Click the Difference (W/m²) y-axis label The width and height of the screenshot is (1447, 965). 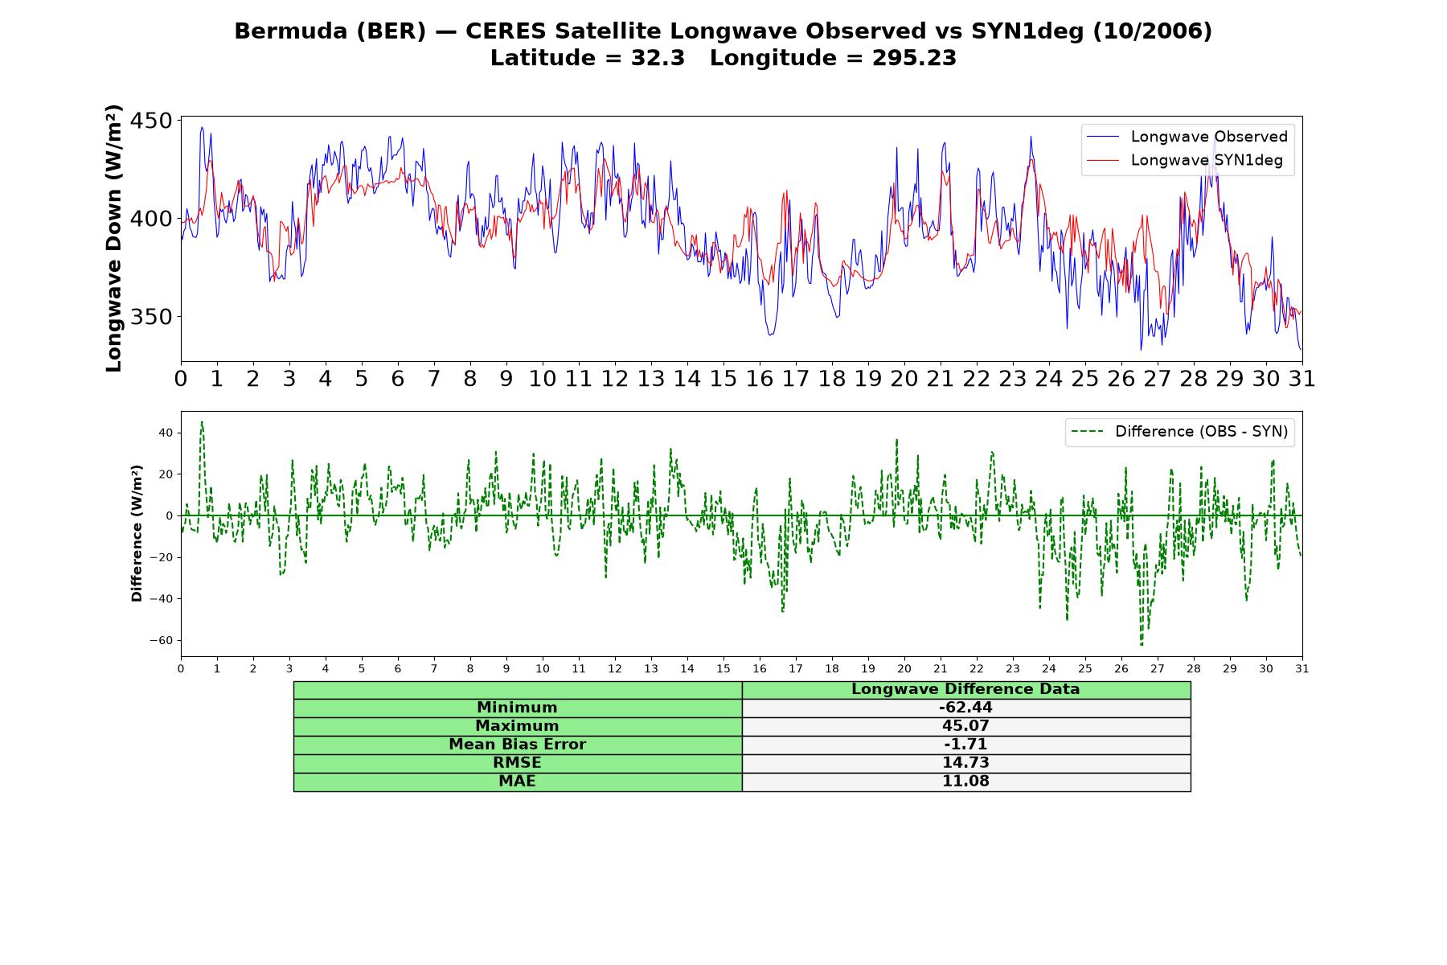tap(137, 533)
